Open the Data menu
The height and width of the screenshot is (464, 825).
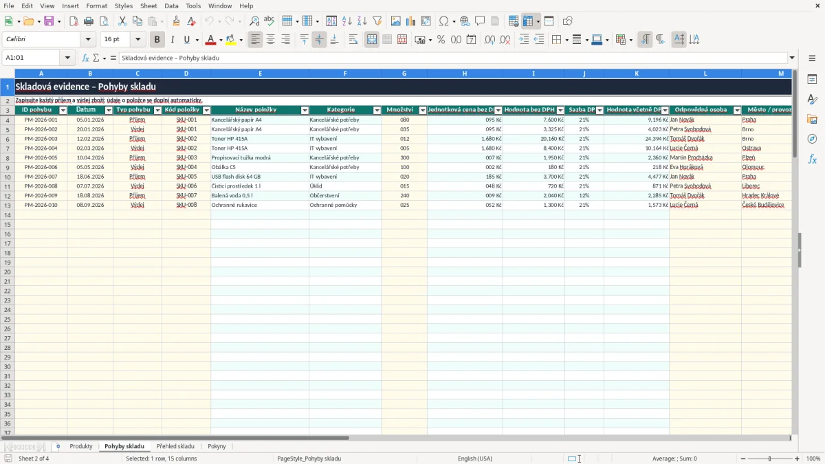pos(171,5)
